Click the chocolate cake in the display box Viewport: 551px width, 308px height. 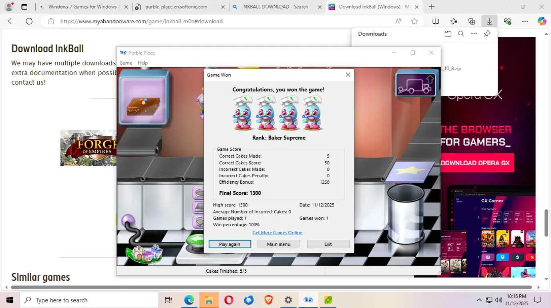point(143,105)
